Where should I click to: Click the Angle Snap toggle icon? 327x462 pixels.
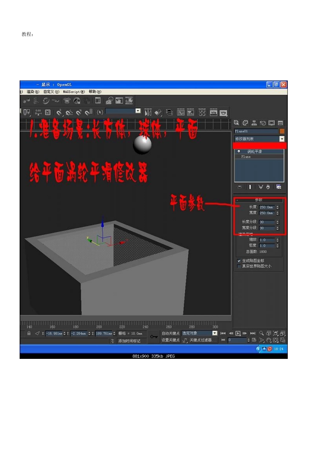(x=69, y=112)
